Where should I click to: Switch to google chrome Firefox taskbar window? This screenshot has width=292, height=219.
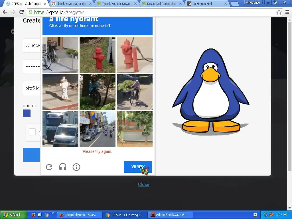coord(79,215)
